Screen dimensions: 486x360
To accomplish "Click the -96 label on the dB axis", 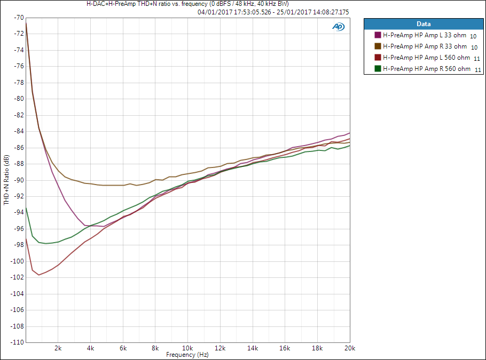I will pyautogui.click(x=19, y=228).
